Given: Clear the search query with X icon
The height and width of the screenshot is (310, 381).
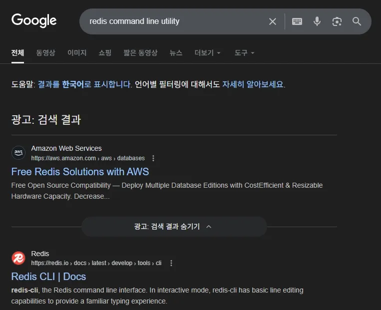Looking at the screenshot, I should pyautogui.click(x=273, y=21).
